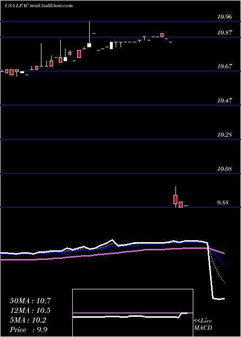The height and width of the screenshot is (337, 241).
Task: Click the 10.28 price level label
Action: pyautogui.click(x=225, y=135)
